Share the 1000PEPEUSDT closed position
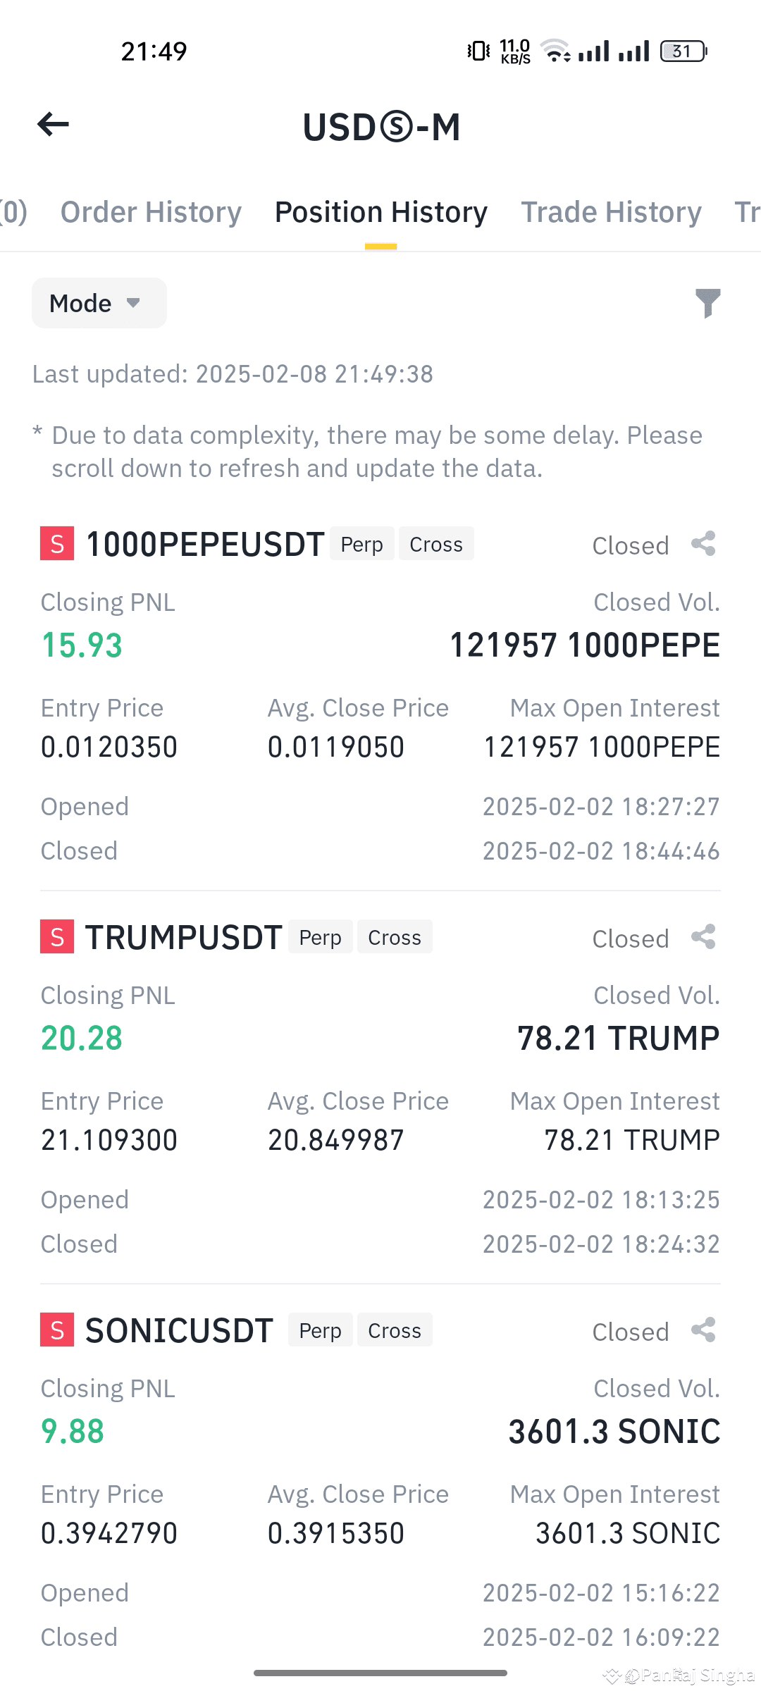This screenshot has height=1691, width=761. [x=703, y=544]
